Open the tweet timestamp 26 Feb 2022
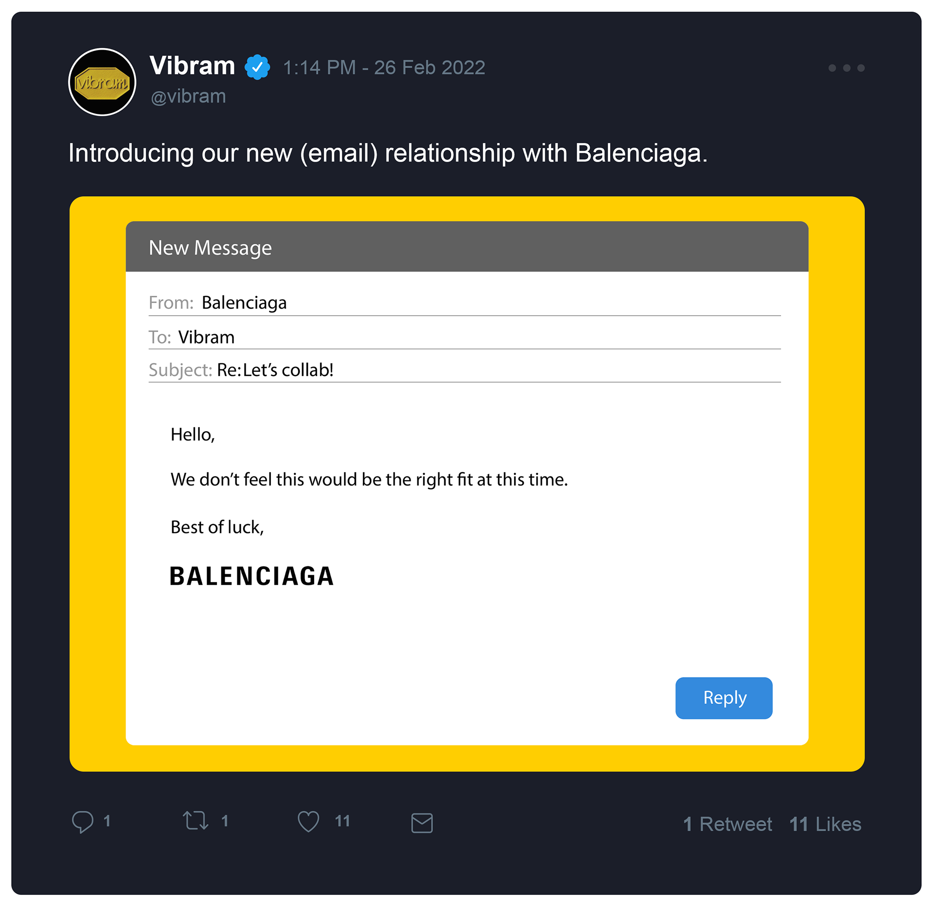Screen dimensions: 934x908 coord(384,68)
